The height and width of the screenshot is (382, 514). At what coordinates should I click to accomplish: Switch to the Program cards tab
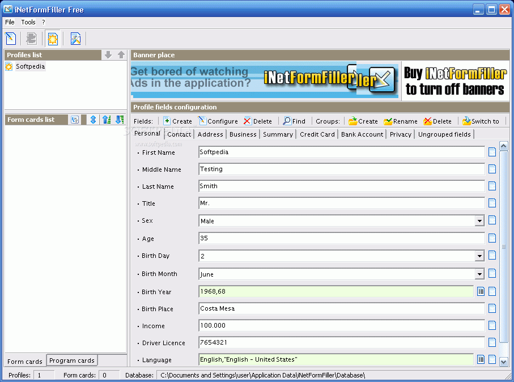click(72, 360)
